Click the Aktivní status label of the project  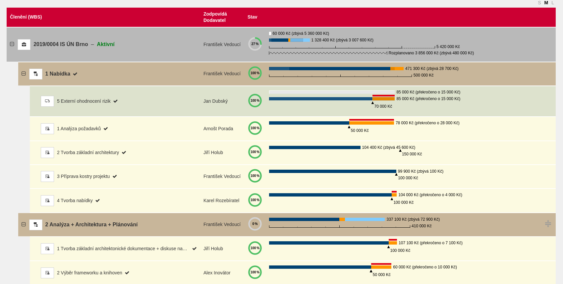tap(106, 44)
